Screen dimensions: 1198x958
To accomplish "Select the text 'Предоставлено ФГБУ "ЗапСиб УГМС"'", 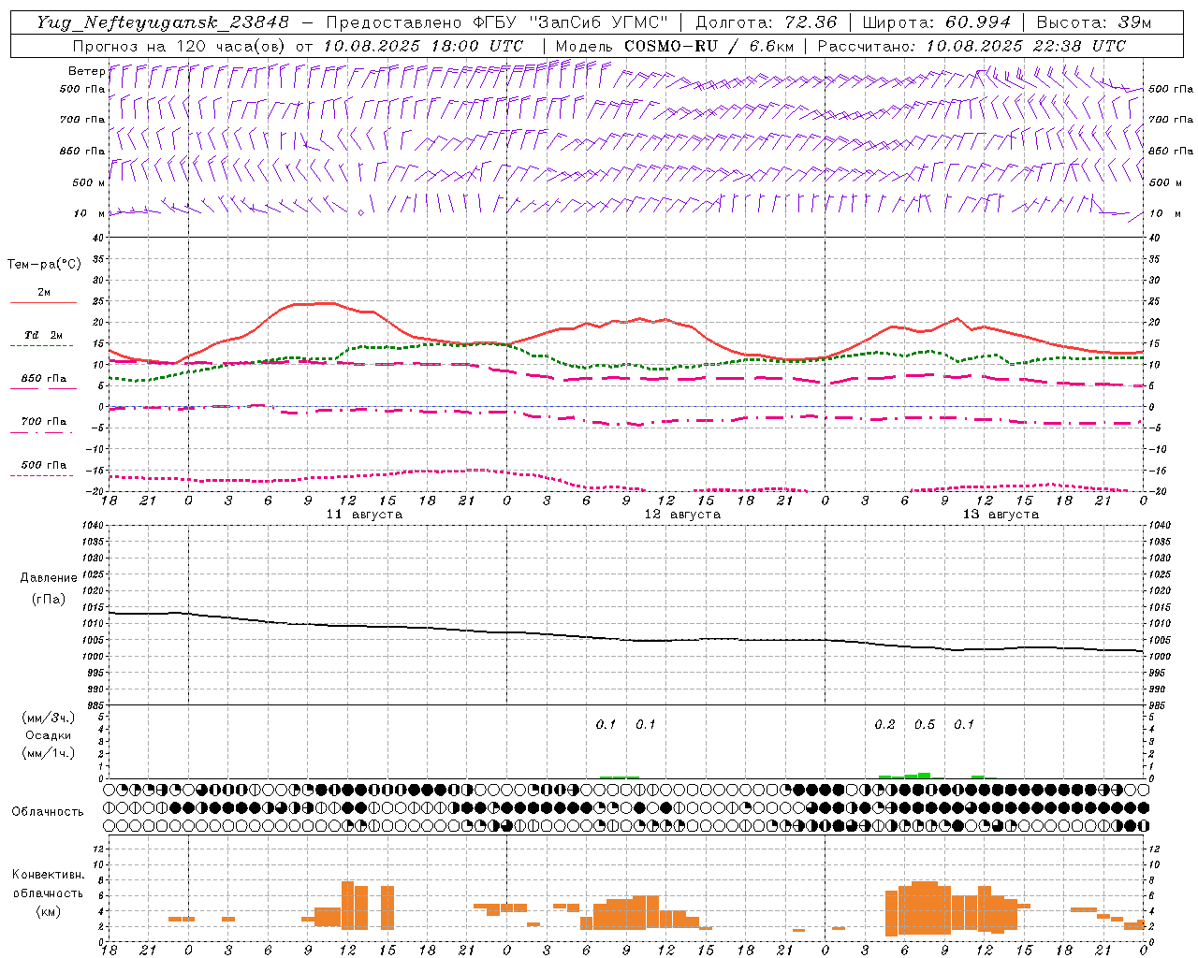I will click(x=498, y=22).
